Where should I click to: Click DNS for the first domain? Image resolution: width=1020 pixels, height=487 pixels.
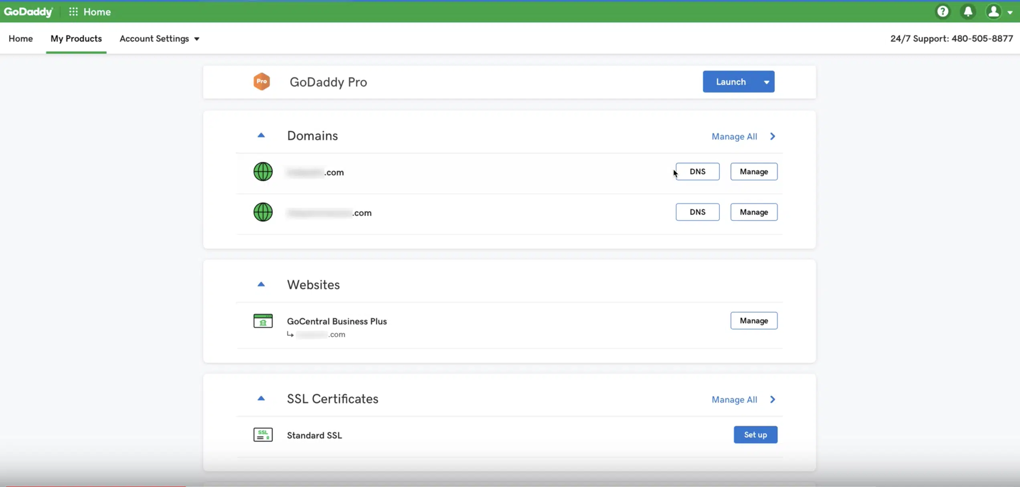[x=697, y=171]
